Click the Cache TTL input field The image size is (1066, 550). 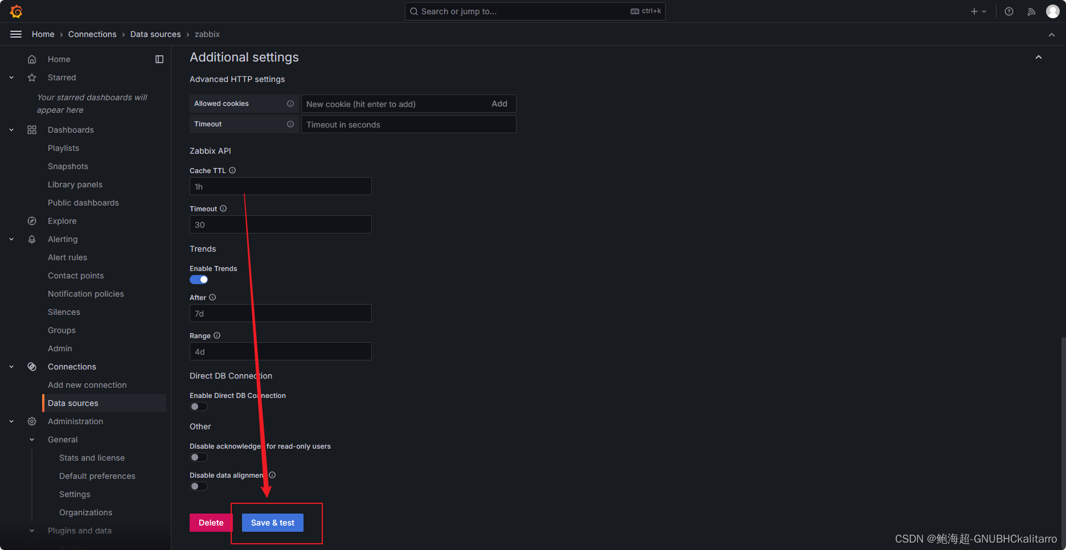tap(280, 186)
